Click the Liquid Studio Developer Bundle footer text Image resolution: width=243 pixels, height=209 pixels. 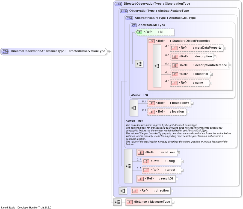click(x=26, y=207)
